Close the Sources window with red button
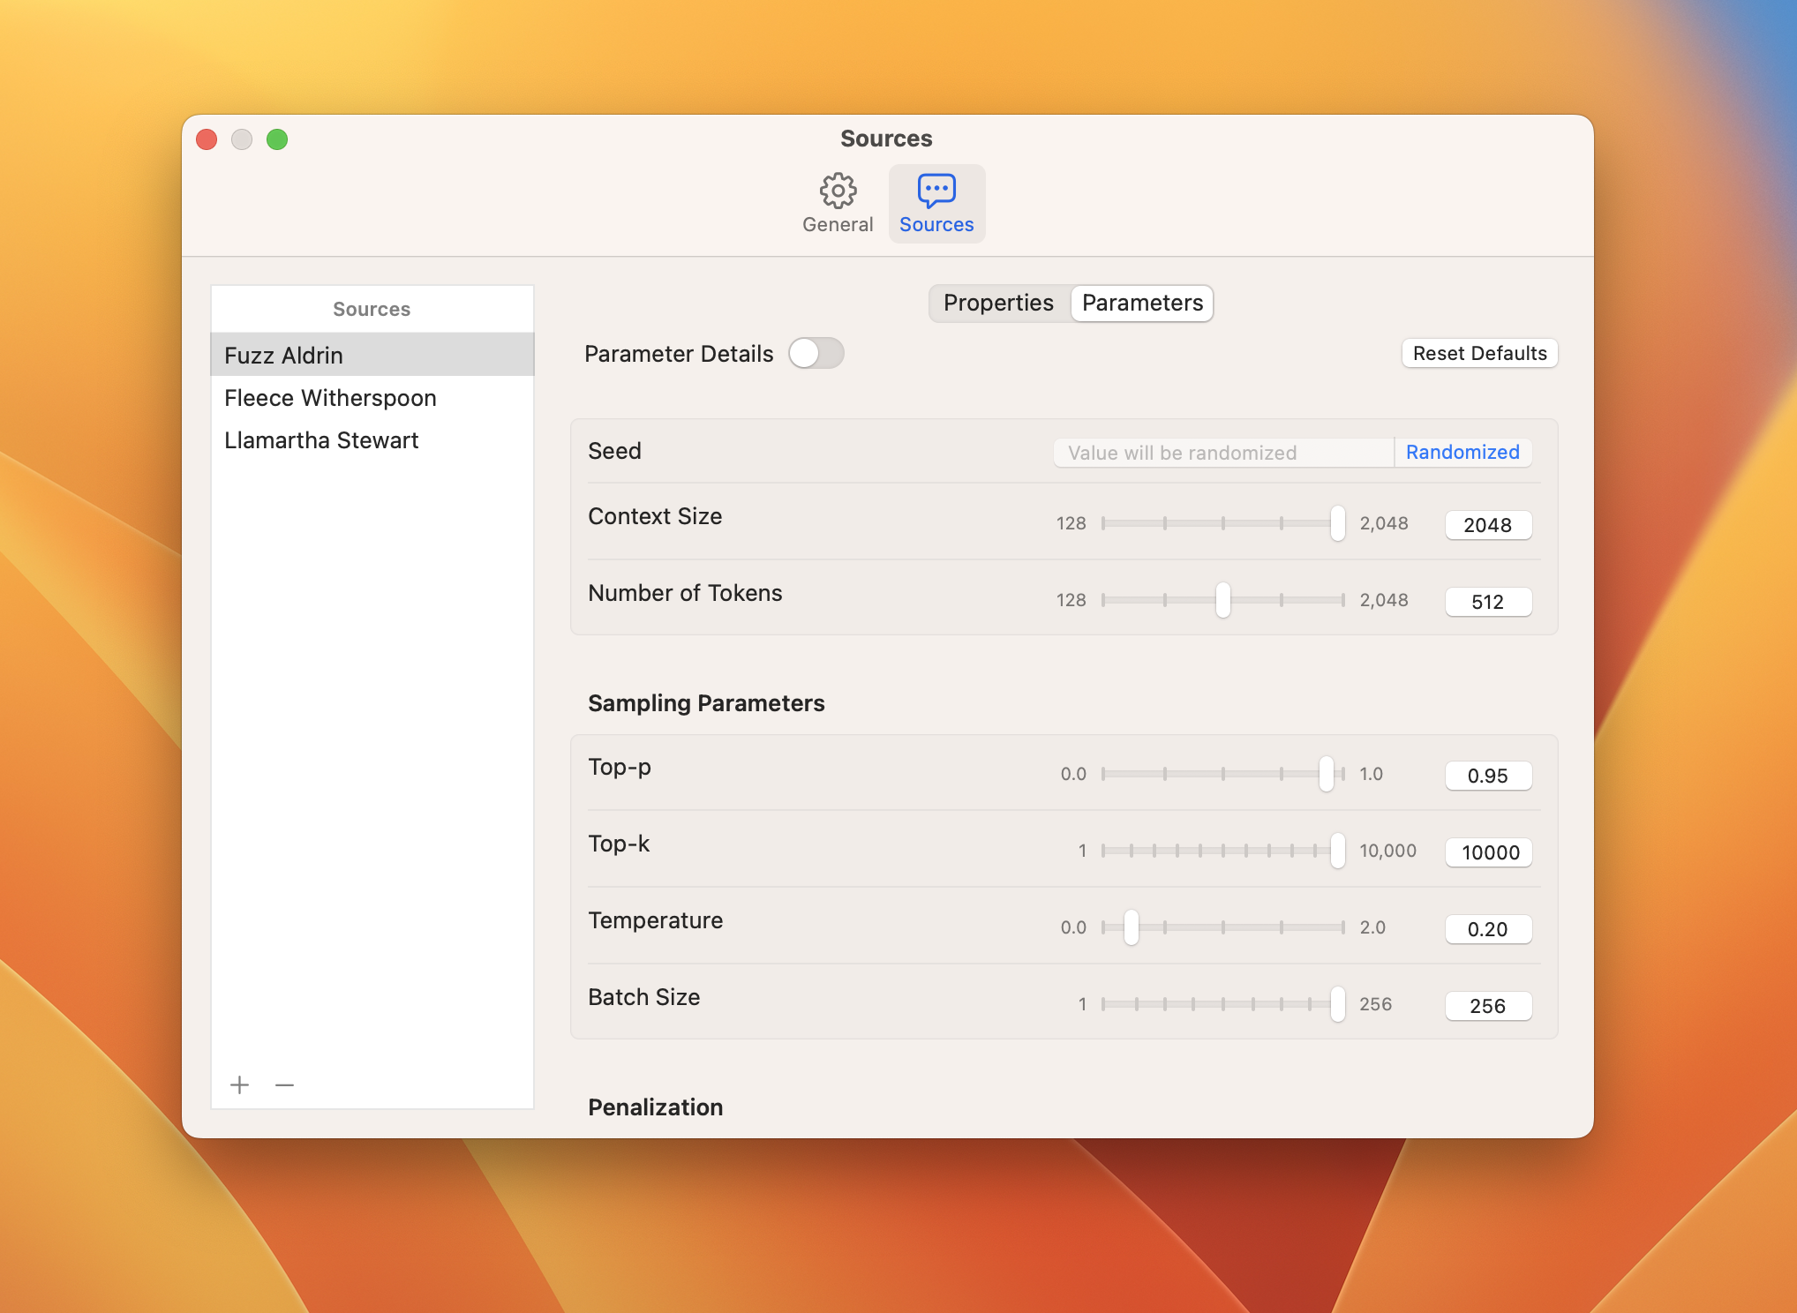The image size is (1797, 1313). 207,139
